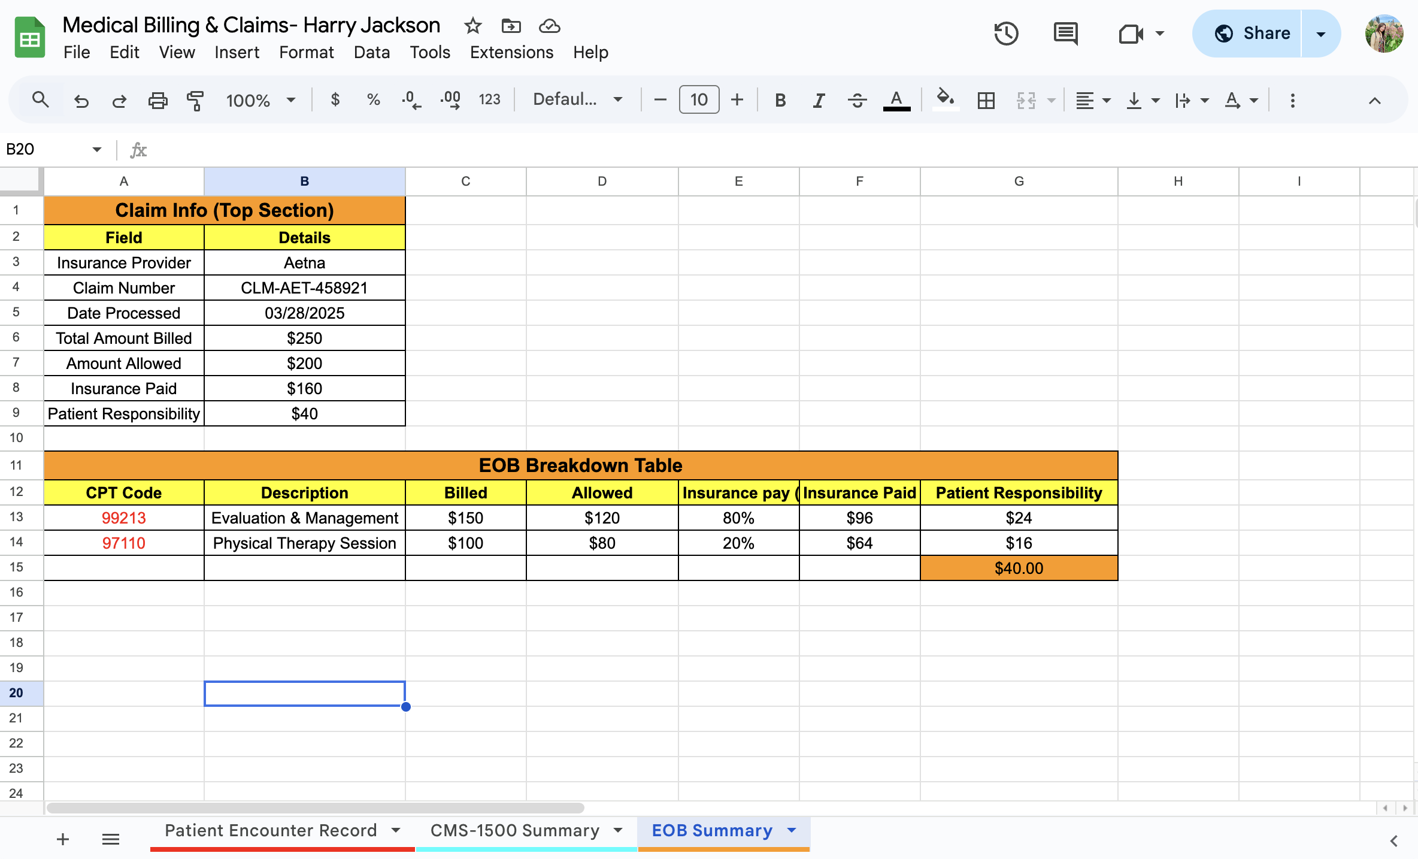The height and width of the screenshot is (859, 1418).
Task: Add a new sheet with plus button
Action: (x=63, y=839)
